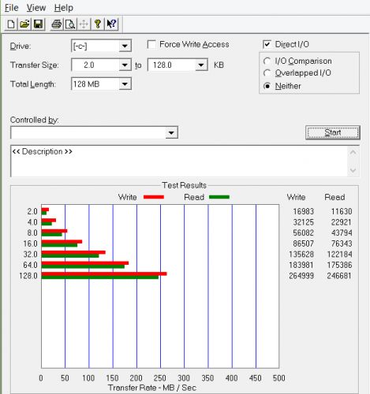Open the View menu

click(x=36, y=8)
